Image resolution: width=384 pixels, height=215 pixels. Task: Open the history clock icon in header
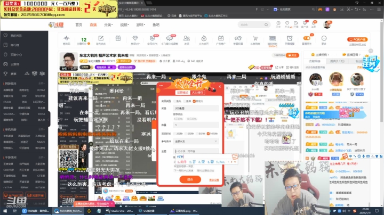278,23
